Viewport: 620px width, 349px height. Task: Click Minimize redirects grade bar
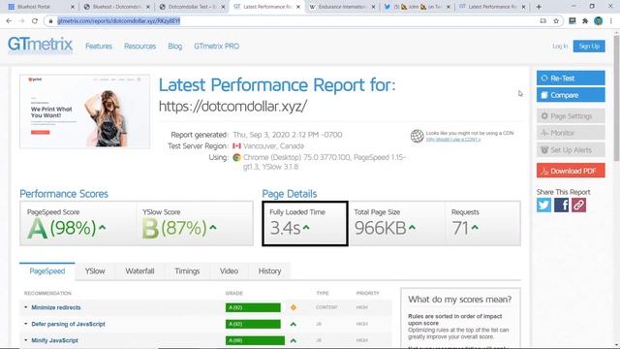(x=253, y=307)
